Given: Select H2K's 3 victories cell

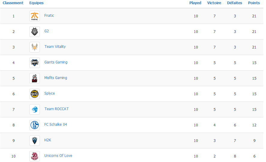Looking at the screenshot, I should pos(214,141).
